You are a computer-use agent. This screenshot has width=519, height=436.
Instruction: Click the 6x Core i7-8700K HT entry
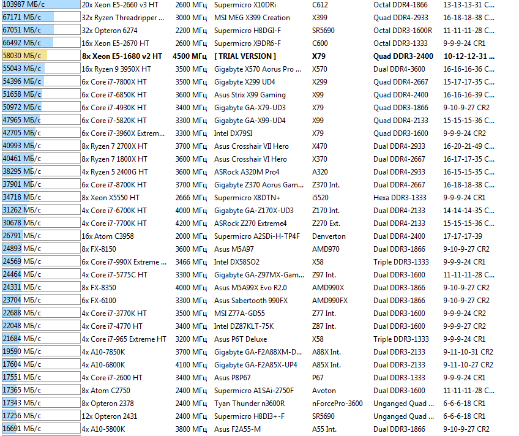pos(114,186)
